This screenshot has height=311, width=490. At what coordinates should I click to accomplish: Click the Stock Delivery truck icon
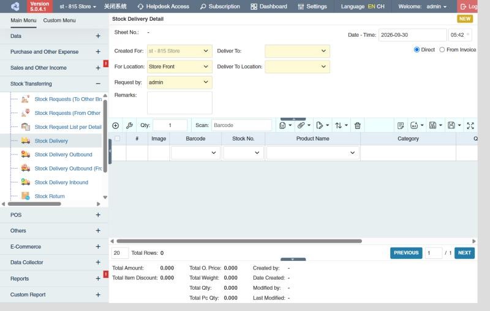pyautogui.click(x=25, y=141)
